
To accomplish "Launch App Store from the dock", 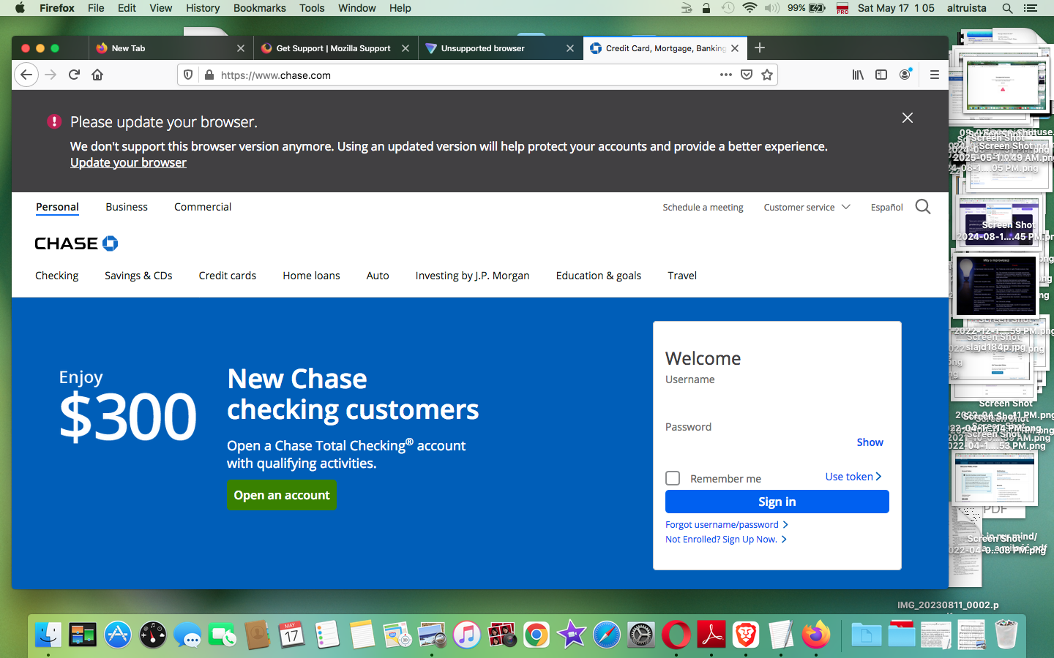I will pos(118,635).
